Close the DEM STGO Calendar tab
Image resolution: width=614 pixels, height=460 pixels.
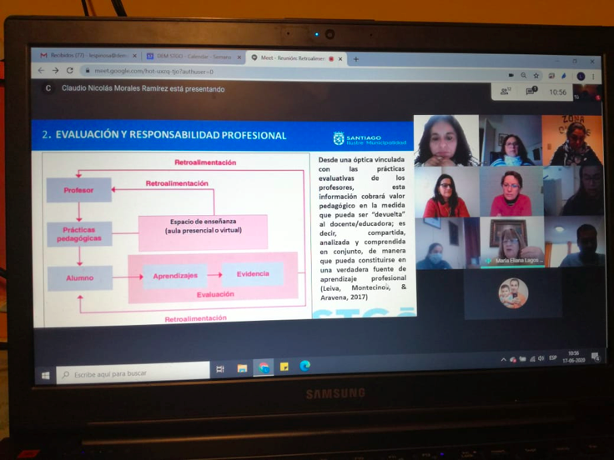pos(239,57)
